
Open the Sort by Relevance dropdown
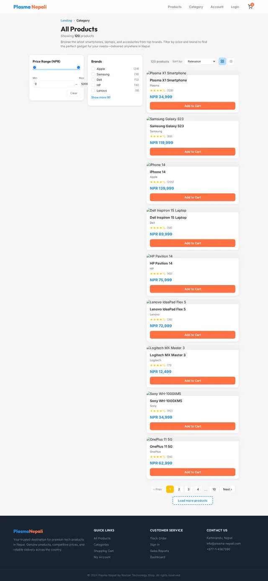(x=201, y=61)
